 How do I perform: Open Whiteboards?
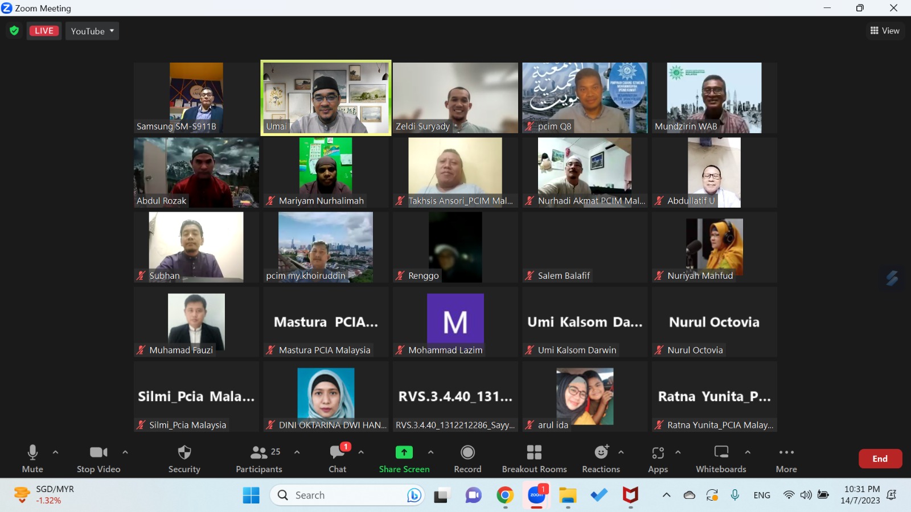tap(721, 459)
